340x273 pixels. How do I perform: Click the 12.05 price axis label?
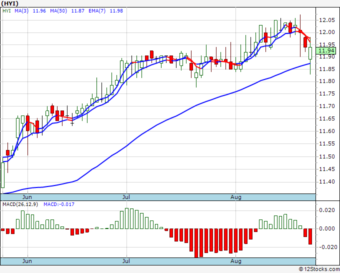(327, 20)
